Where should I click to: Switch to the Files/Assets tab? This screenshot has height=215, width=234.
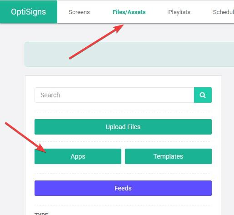[x=129, y=12]
